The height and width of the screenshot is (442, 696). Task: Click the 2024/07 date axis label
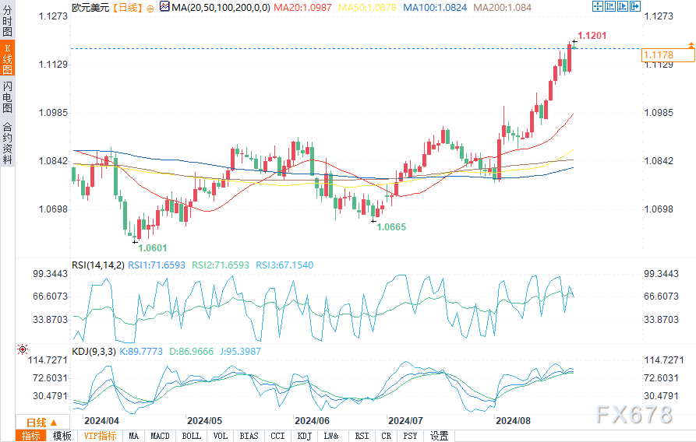point(405,421)
